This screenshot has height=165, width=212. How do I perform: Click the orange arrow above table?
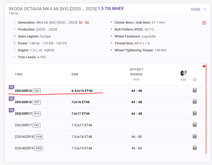pos(204,66)
